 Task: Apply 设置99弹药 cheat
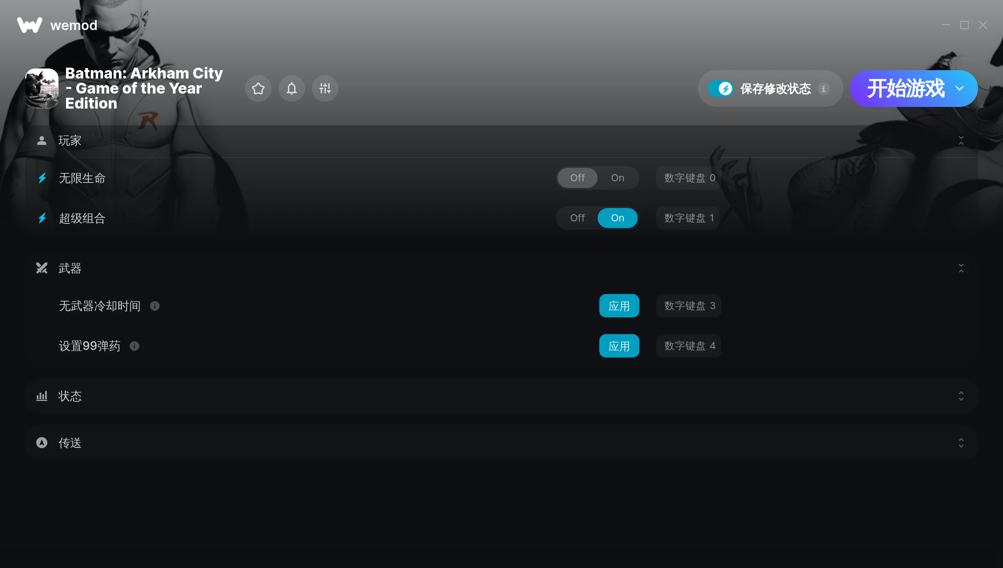pos(619,346)
